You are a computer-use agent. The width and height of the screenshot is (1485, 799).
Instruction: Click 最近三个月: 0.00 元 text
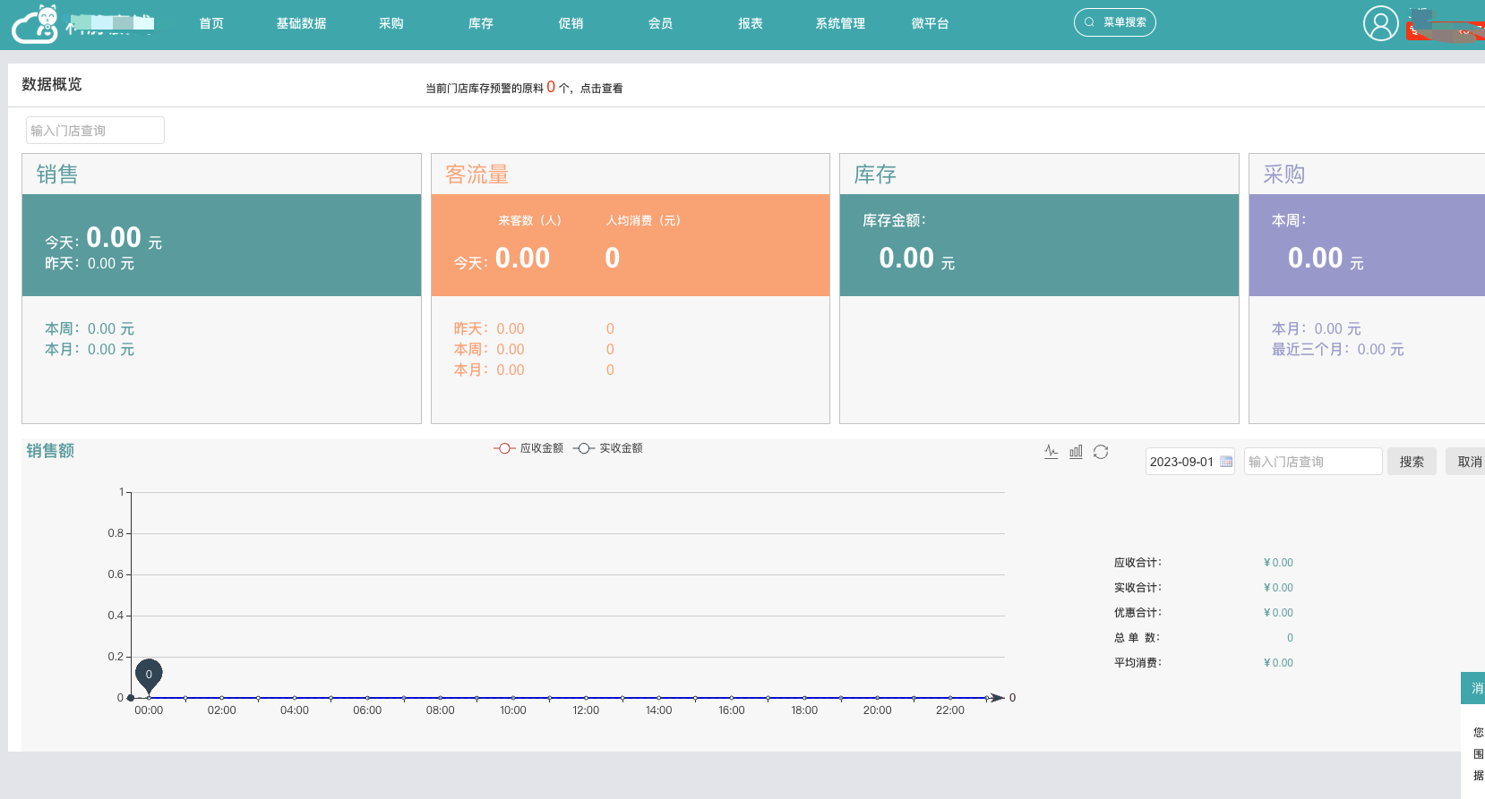click(x=1338, y=350)
